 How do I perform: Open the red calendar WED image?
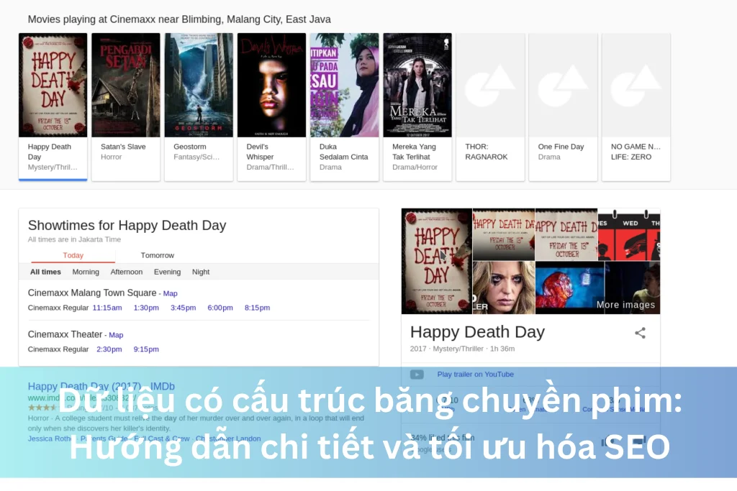[629, 234]
